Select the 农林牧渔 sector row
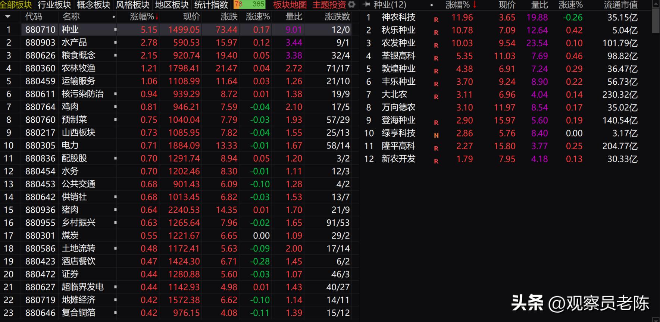The height and width of the screenshot is (322, 660). pyautogui.click(x=179, y=68)
